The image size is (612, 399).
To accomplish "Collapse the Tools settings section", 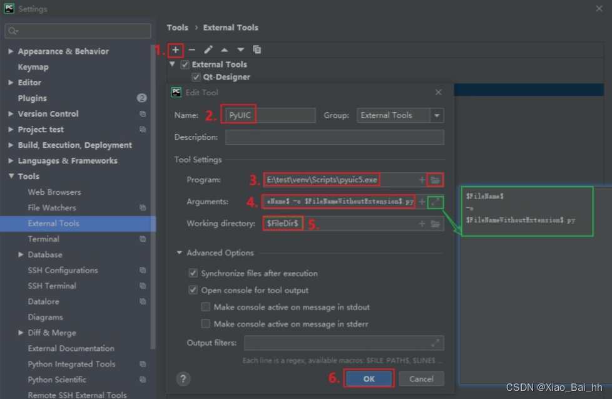I will click(11, 176).
